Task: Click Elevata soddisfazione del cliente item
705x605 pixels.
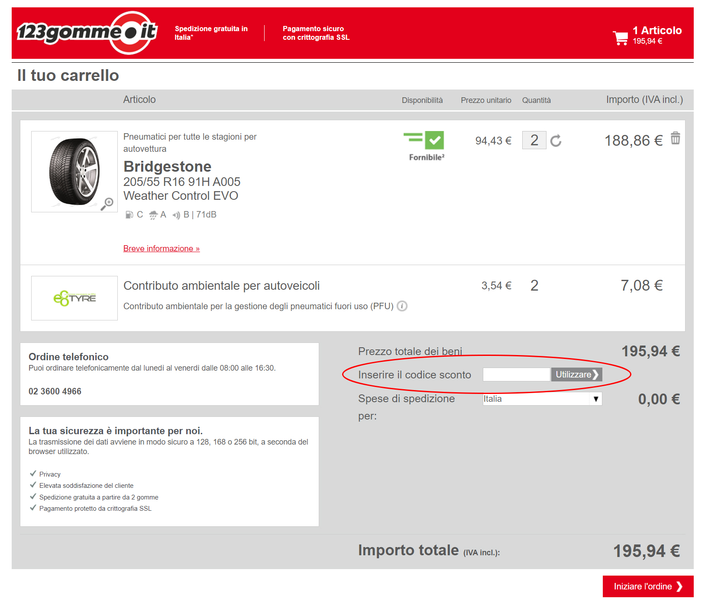Action: 87,486
